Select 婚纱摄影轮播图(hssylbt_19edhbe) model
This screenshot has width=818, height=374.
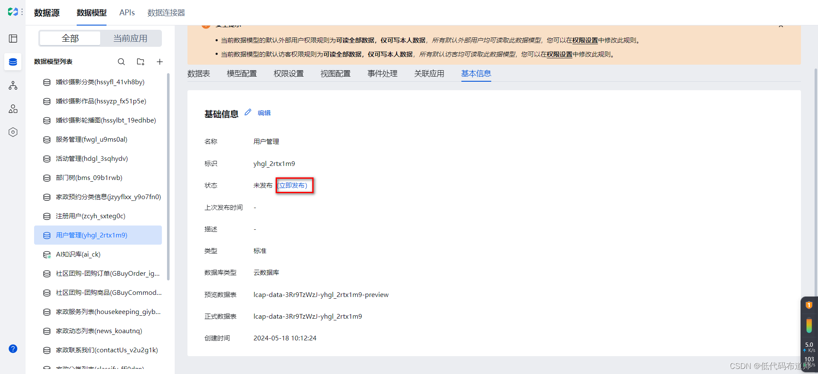(x=98, y=120)
